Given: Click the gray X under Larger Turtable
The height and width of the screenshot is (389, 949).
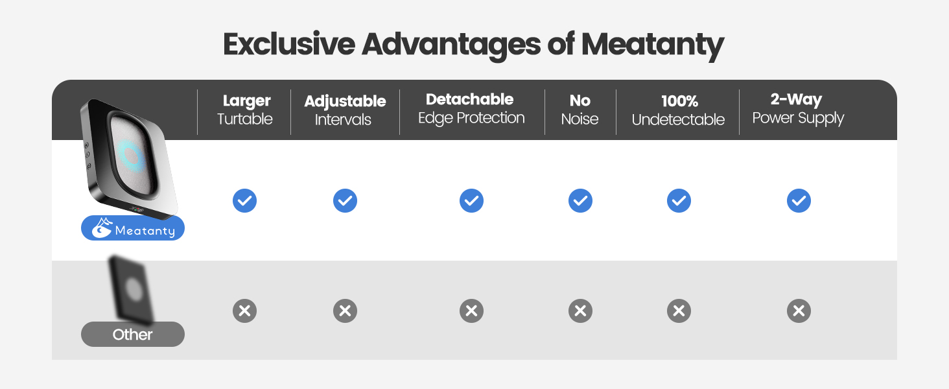Looking at the screenshot, I should point(244,311).
